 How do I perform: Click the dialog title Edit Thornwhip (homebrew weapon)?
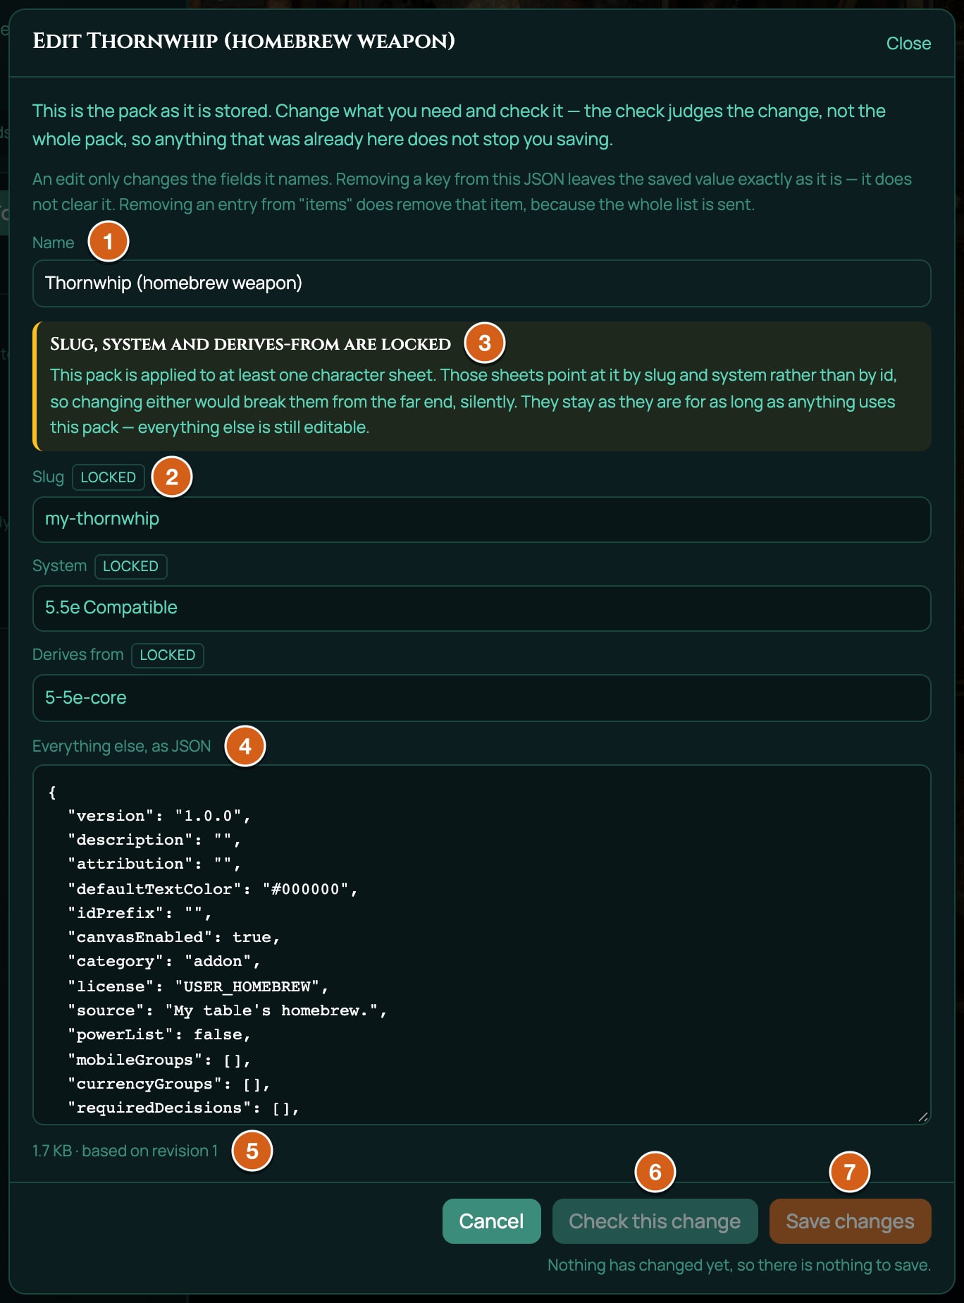click(244, 41)
